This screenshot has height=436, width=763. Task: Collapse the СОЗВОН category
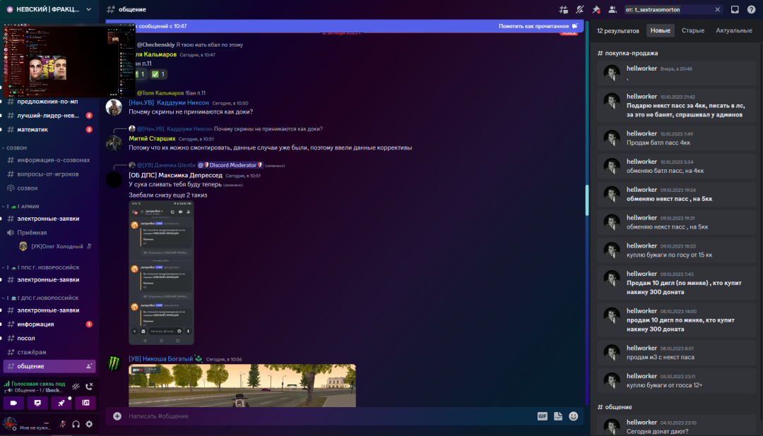coord(15,147)
